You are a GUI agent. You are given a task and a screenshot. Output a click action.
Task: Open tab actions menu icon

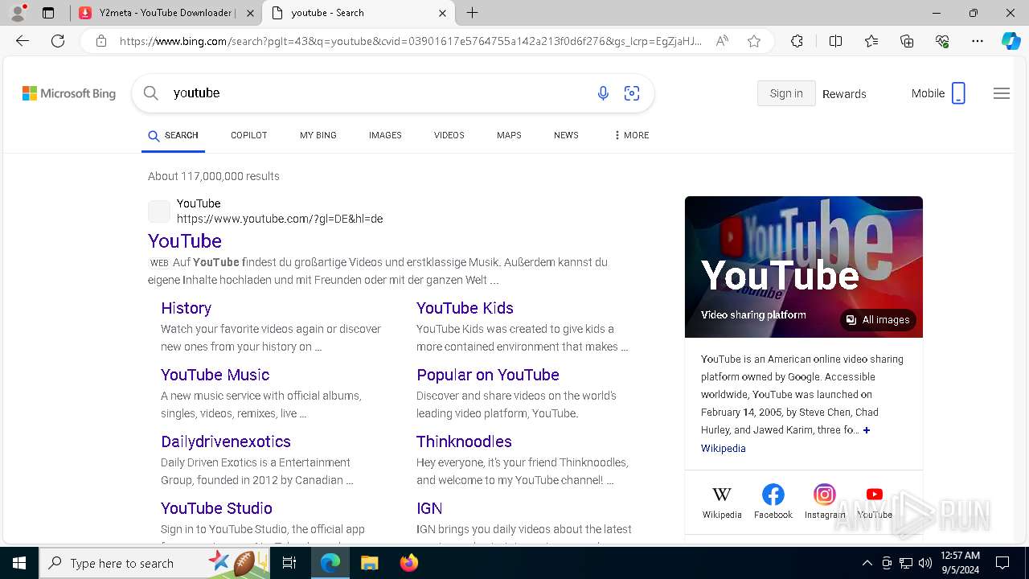[x=48, y=13]
